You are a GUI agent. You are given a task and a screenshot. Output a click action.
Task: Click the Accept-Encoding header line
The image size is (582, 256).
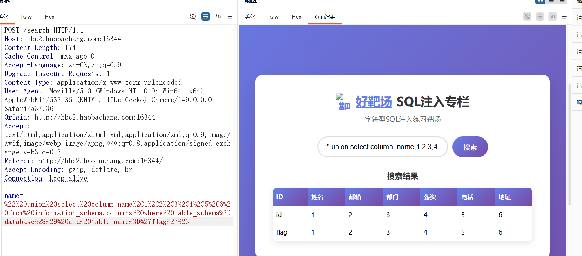pos(68,170)
